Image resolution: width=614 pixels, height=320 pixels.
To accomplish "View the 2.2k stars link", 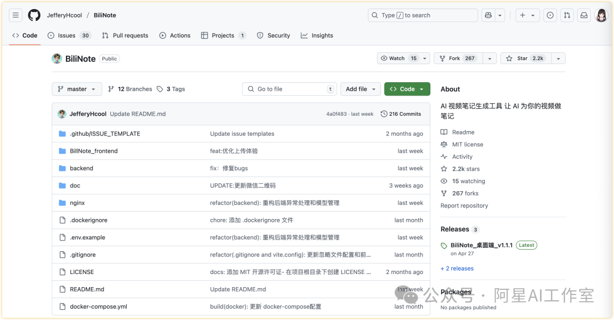I will pos(460,169).
